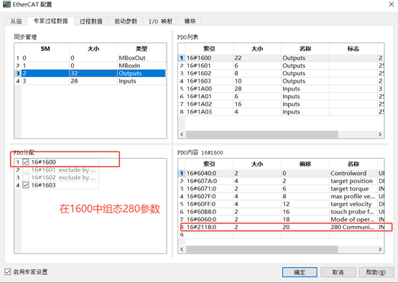Select the 16#6071:0 target torque row

[x=281, y=189]
